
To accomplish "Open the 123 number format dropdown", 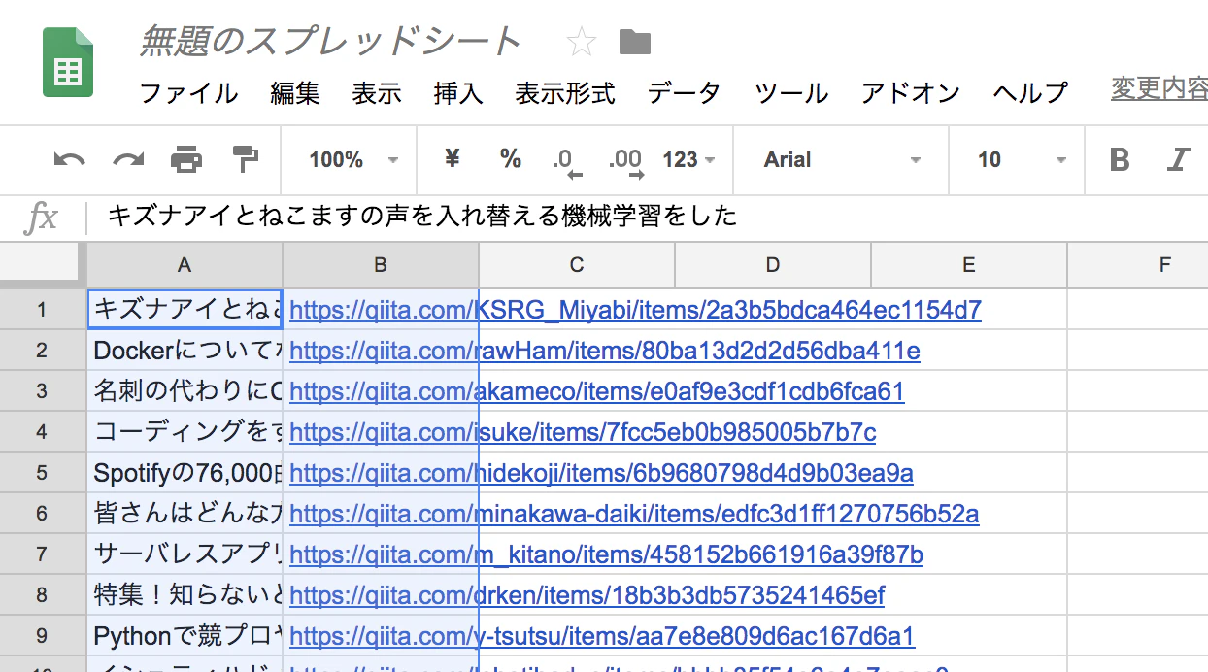I will point(689,160).
